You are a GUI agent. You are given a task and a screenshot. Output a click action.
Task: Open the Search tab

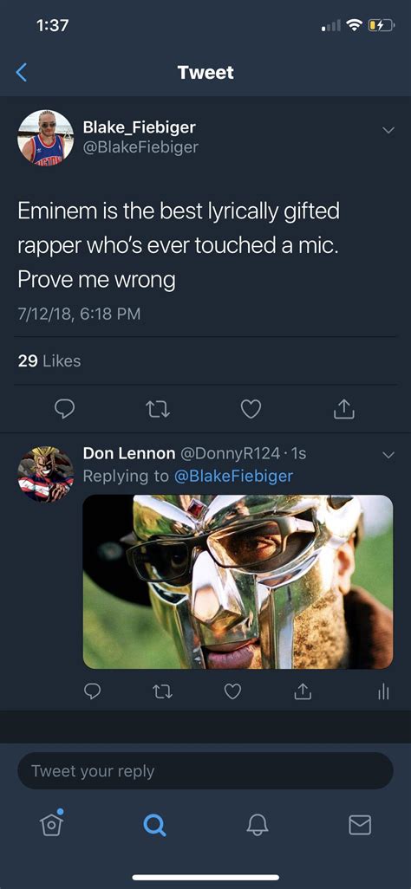[154, 825]
